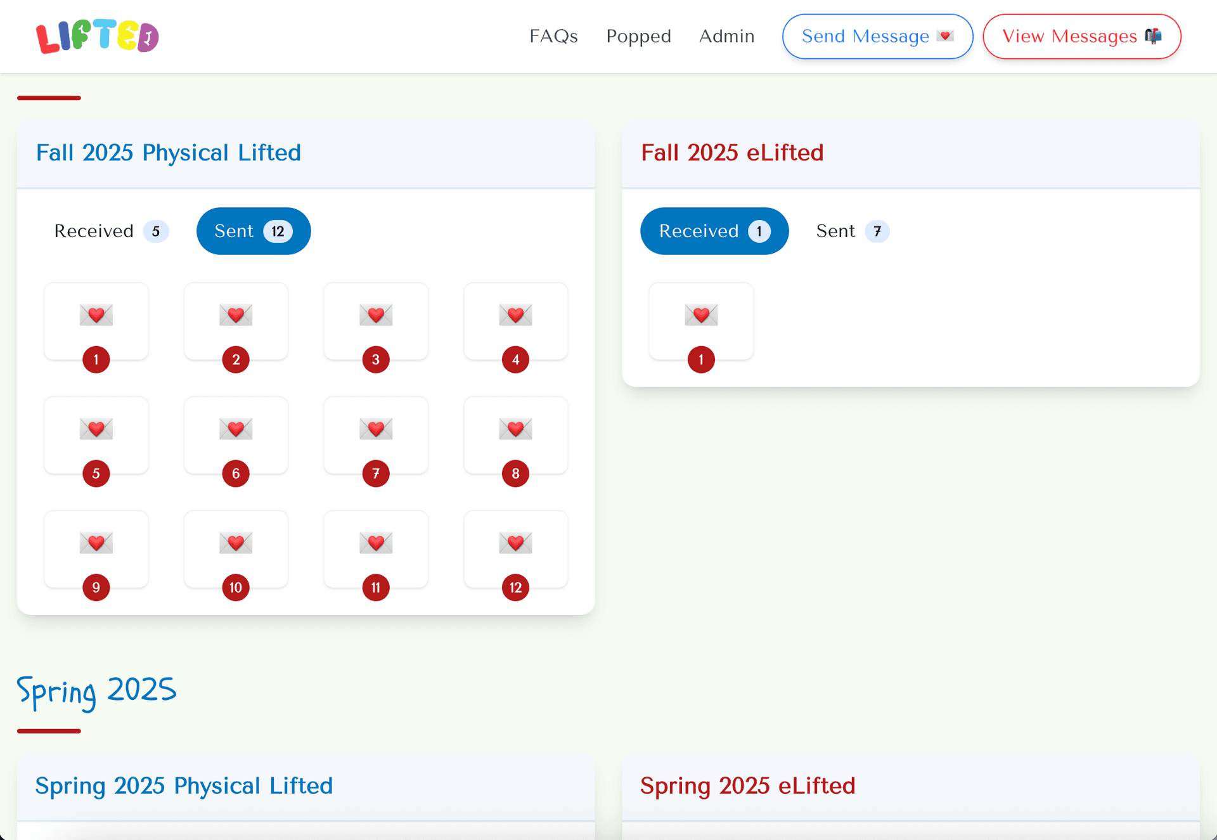1217x840 pixels.
Task: Open sent heart envelope number 6
Action: tap(236, 436)
